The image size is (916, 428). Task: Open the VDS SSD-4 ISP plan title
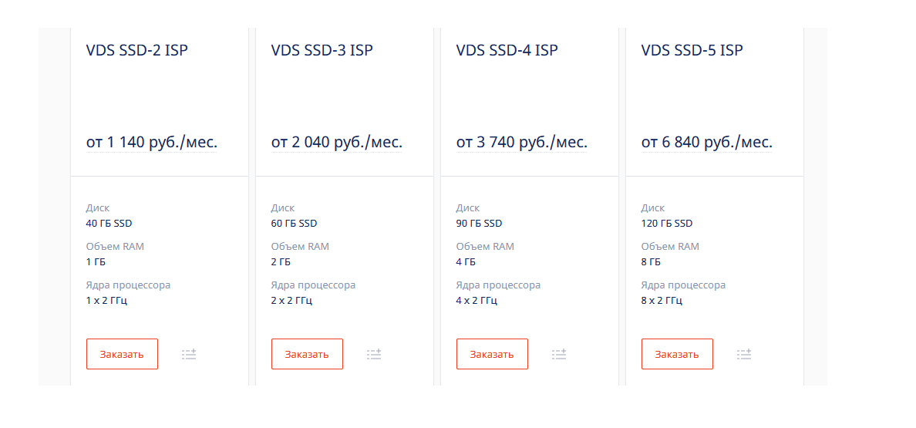pos(507,50)
